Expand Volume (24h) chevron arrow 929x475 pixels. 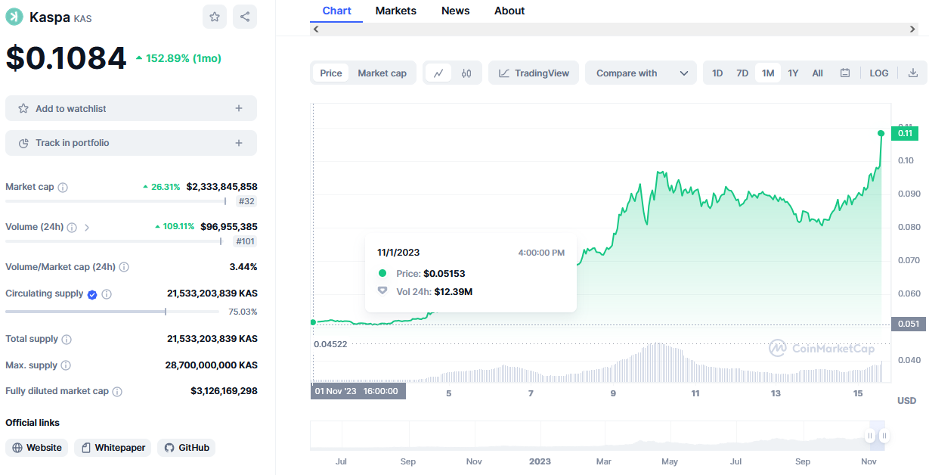[x=87, y=228]
